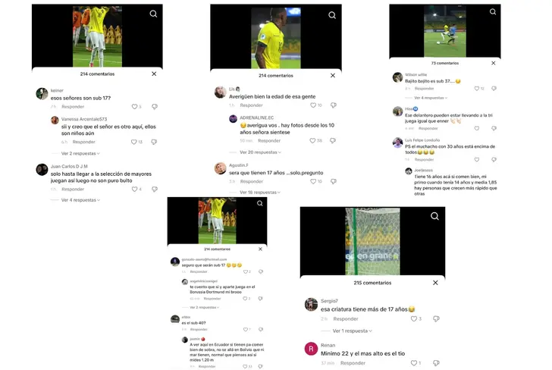This screenshot has height=370, width=552.
Task: Open search icon on the goal-net video
Action: click(x=434, y=216)
